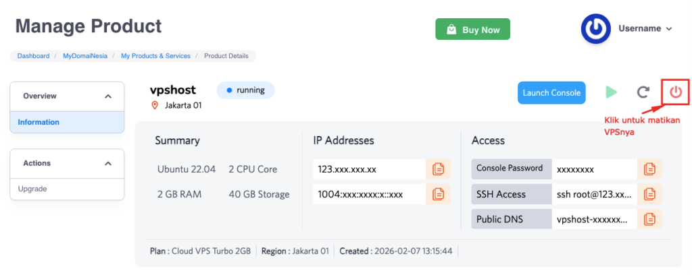The height and width of the screenshot is (275, 692).
Task: Collapse the Overview sidebar section
Action: click(x=108, y=96)
